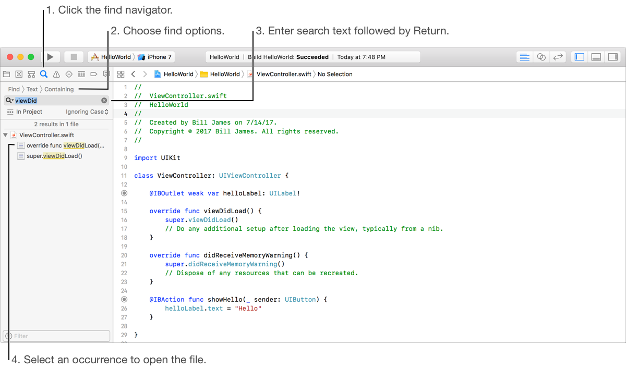Select ViewController.swift in search results
Screen dimensions: 626x369
[46, 135]
